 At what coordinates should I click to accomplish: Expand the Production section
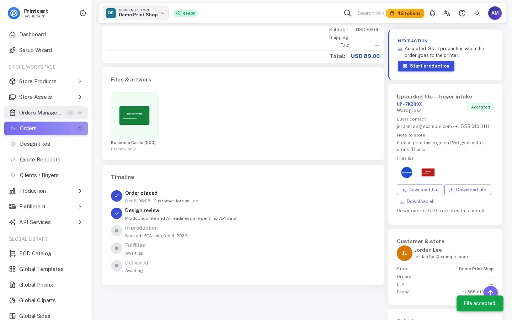point(46,191)
